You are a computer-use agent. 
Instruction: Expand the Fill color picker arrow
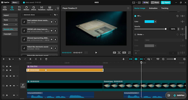[155, 21]
